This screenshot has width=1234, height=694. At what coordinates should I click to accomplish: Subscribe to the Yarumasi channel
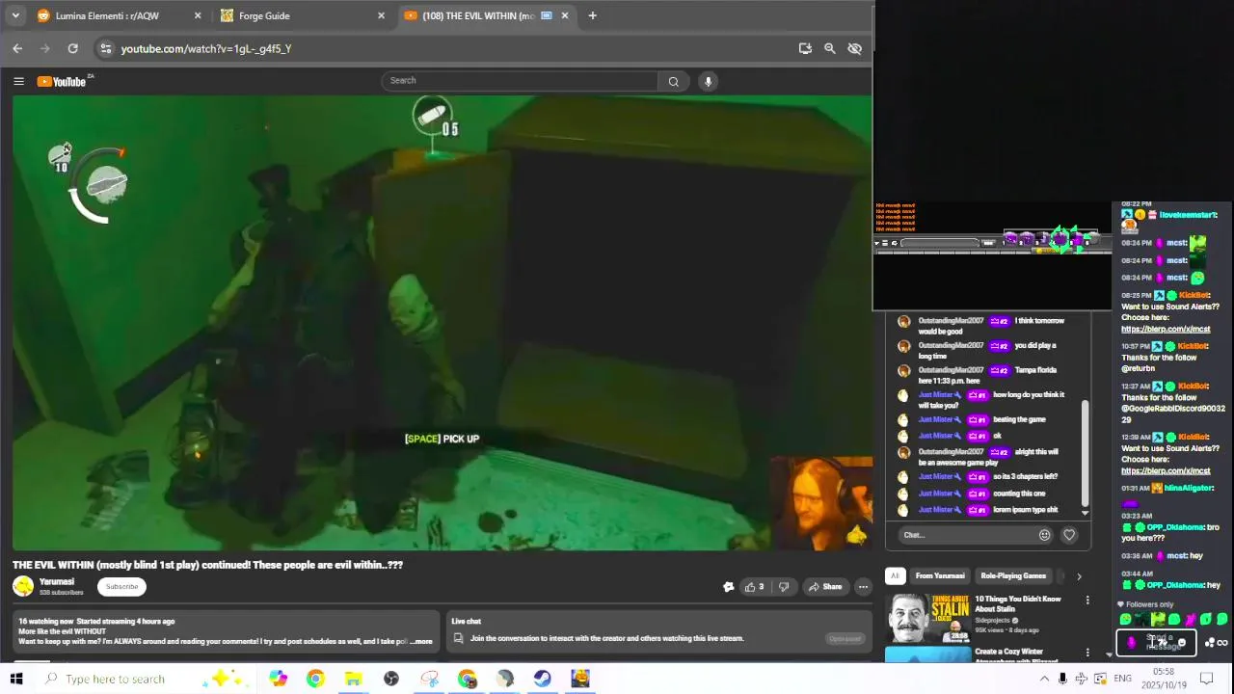click(x=121, y=587)
